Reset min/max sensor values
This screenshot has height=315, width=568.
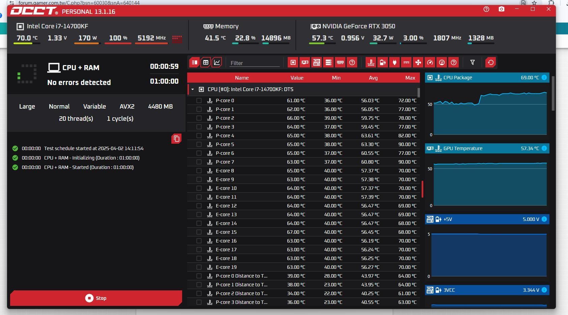(x=491, y=62)
